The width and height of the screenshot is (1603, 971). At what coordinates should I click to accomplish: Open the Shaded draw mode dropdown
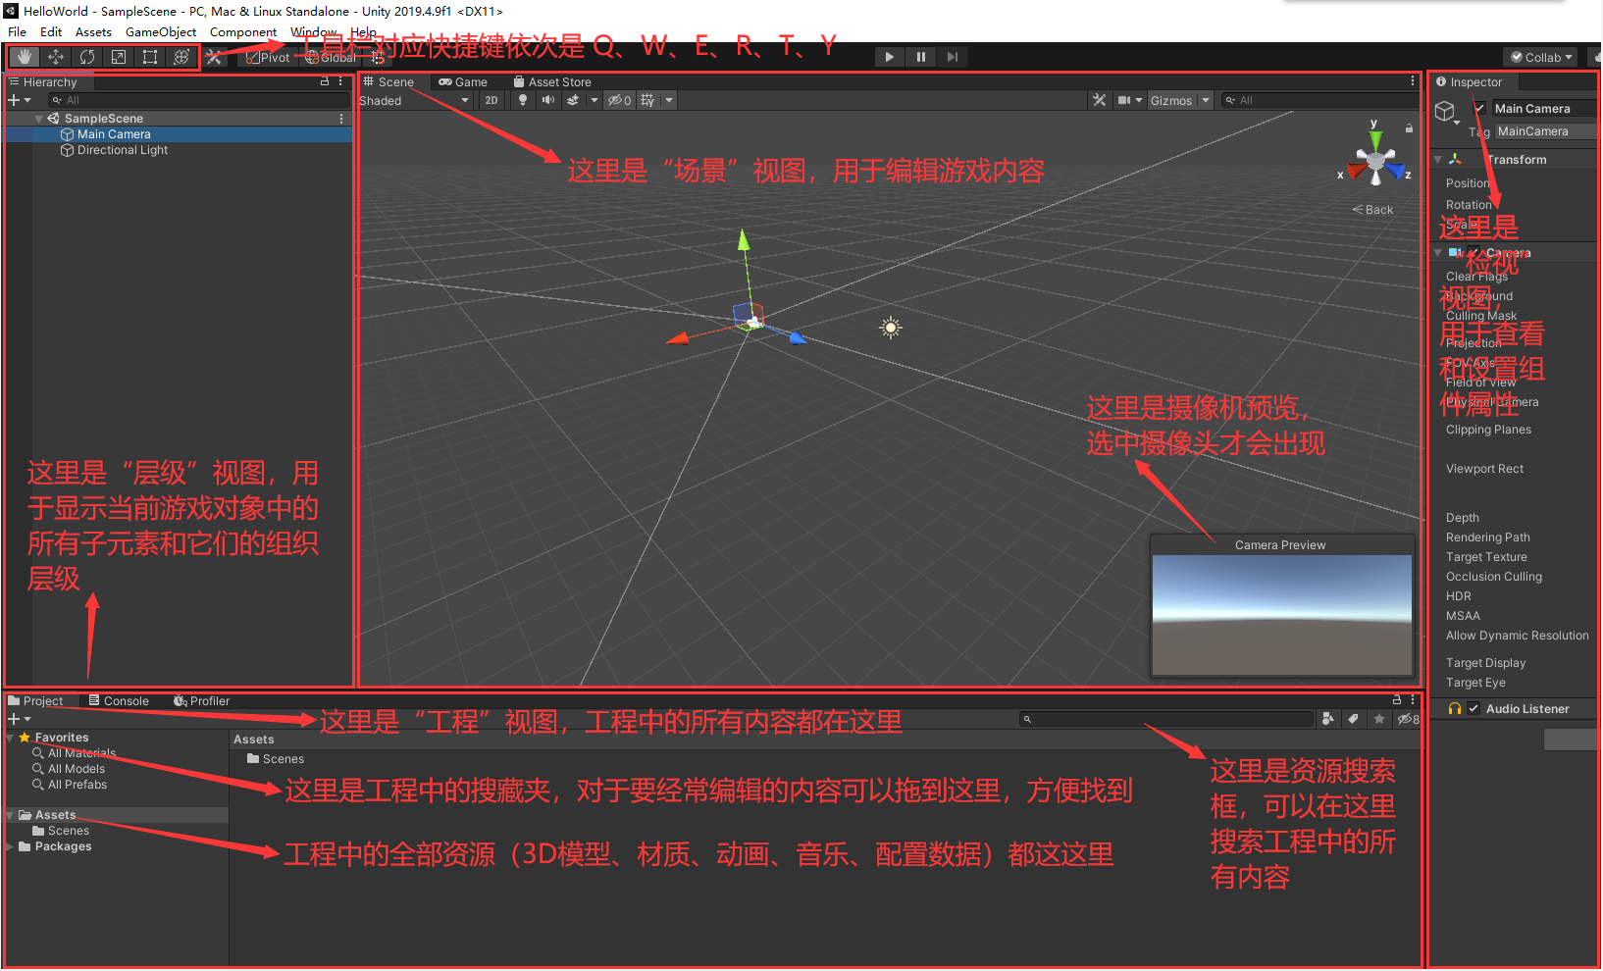tap(412, 99)
